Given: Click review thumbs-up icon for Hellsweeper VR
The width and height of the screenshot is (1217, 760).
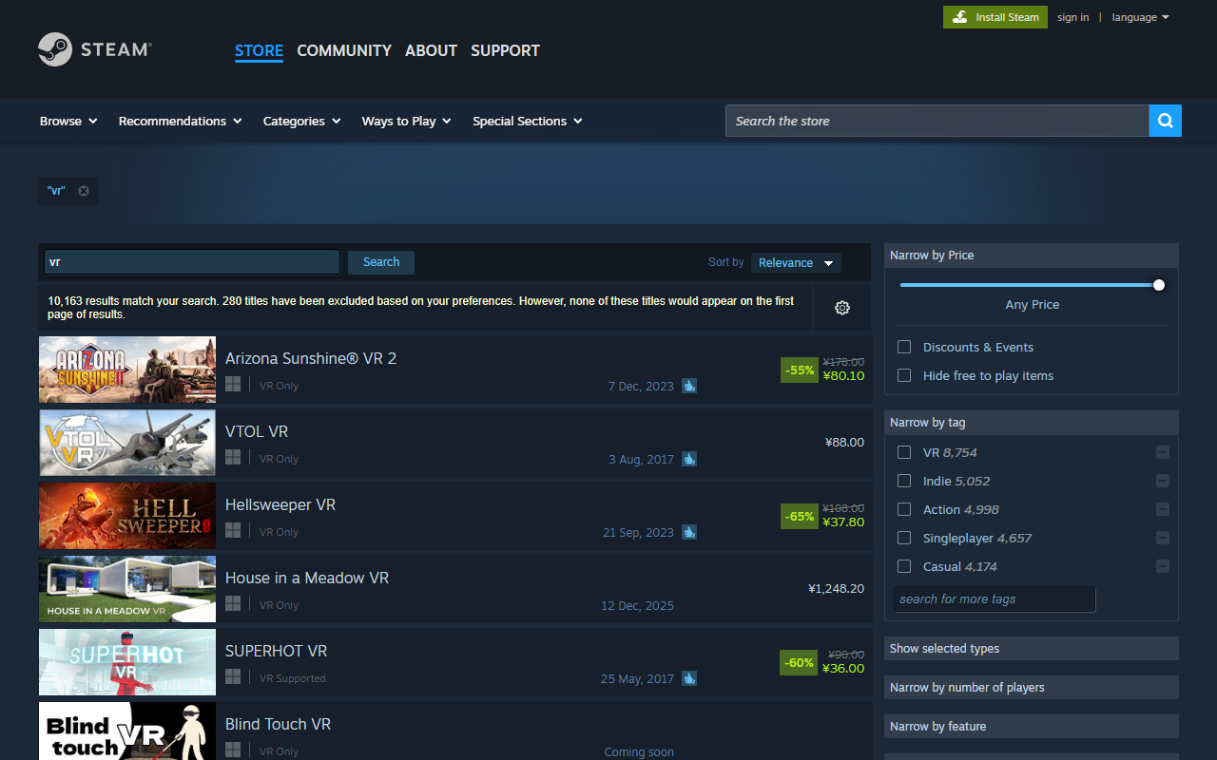Looking at the screenshot, I should pyautogui.click(x=689, y=532).
